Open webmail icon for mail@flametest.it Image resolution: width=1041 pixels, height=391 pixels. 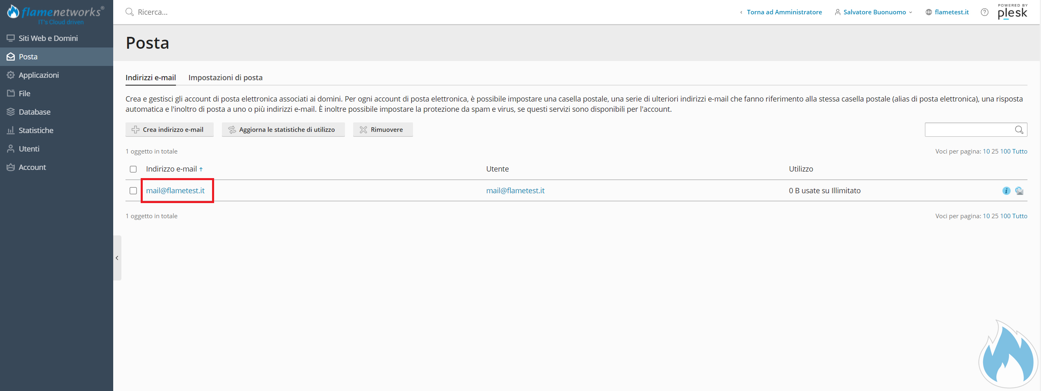1019,191
